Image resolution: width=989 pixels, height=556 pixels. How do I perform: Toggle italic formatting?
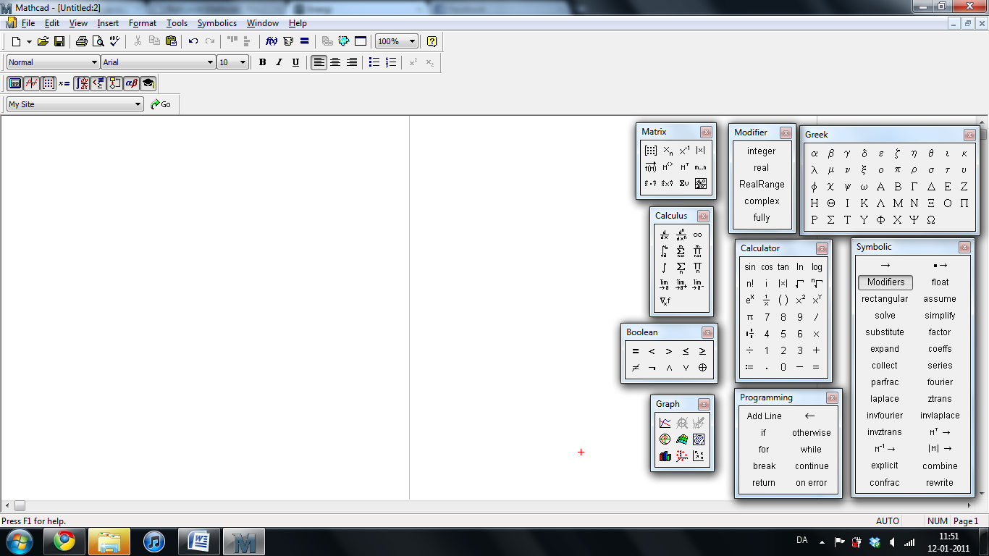(x=279, y=62)
